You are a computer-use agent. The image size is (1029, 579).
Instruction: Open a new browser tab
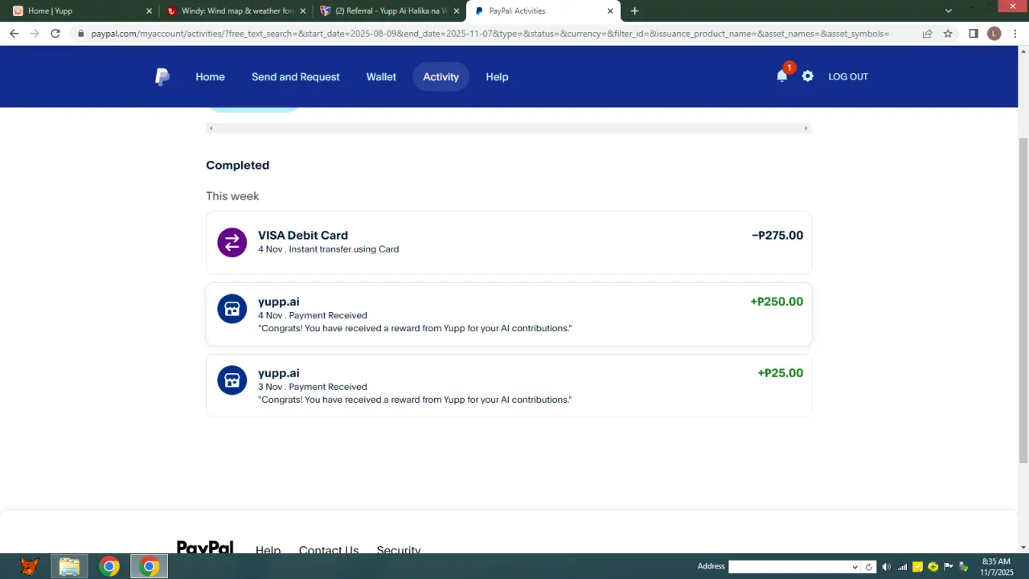(x=634, y=11)
